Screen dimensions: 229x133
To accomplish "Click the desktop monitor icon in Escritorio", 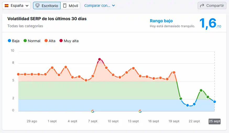I will click(38, 5).
